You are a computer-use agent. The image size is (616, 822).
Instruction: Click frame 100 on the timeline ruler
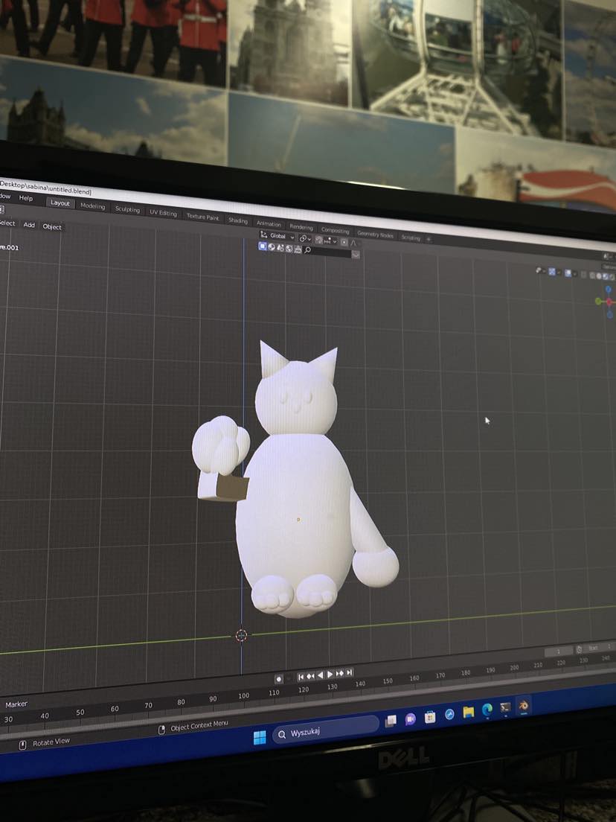[x=243, y=695]
